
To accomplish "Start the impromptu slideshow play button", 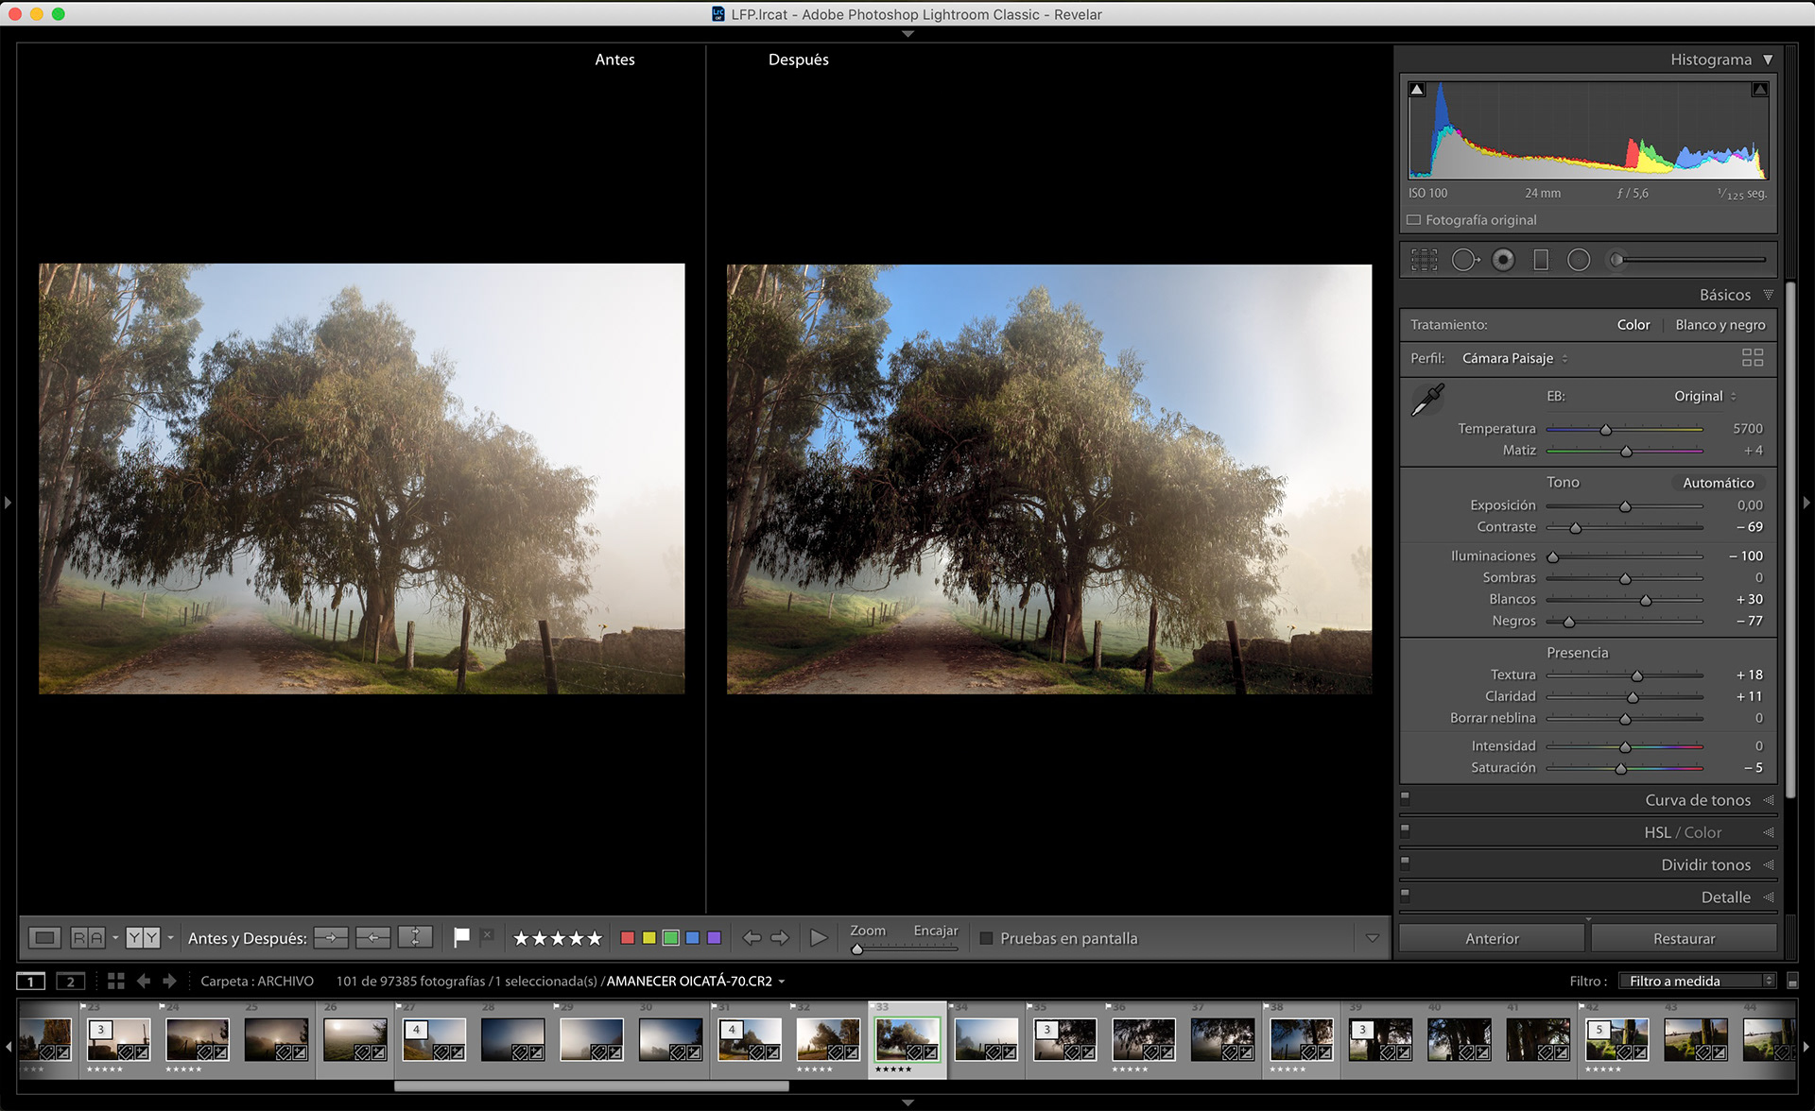I will (x=819, y=938).
